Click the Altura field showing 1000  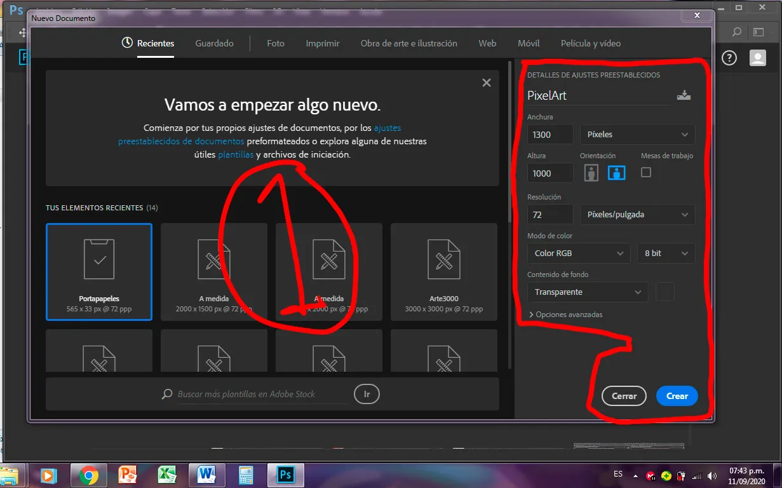550,173
